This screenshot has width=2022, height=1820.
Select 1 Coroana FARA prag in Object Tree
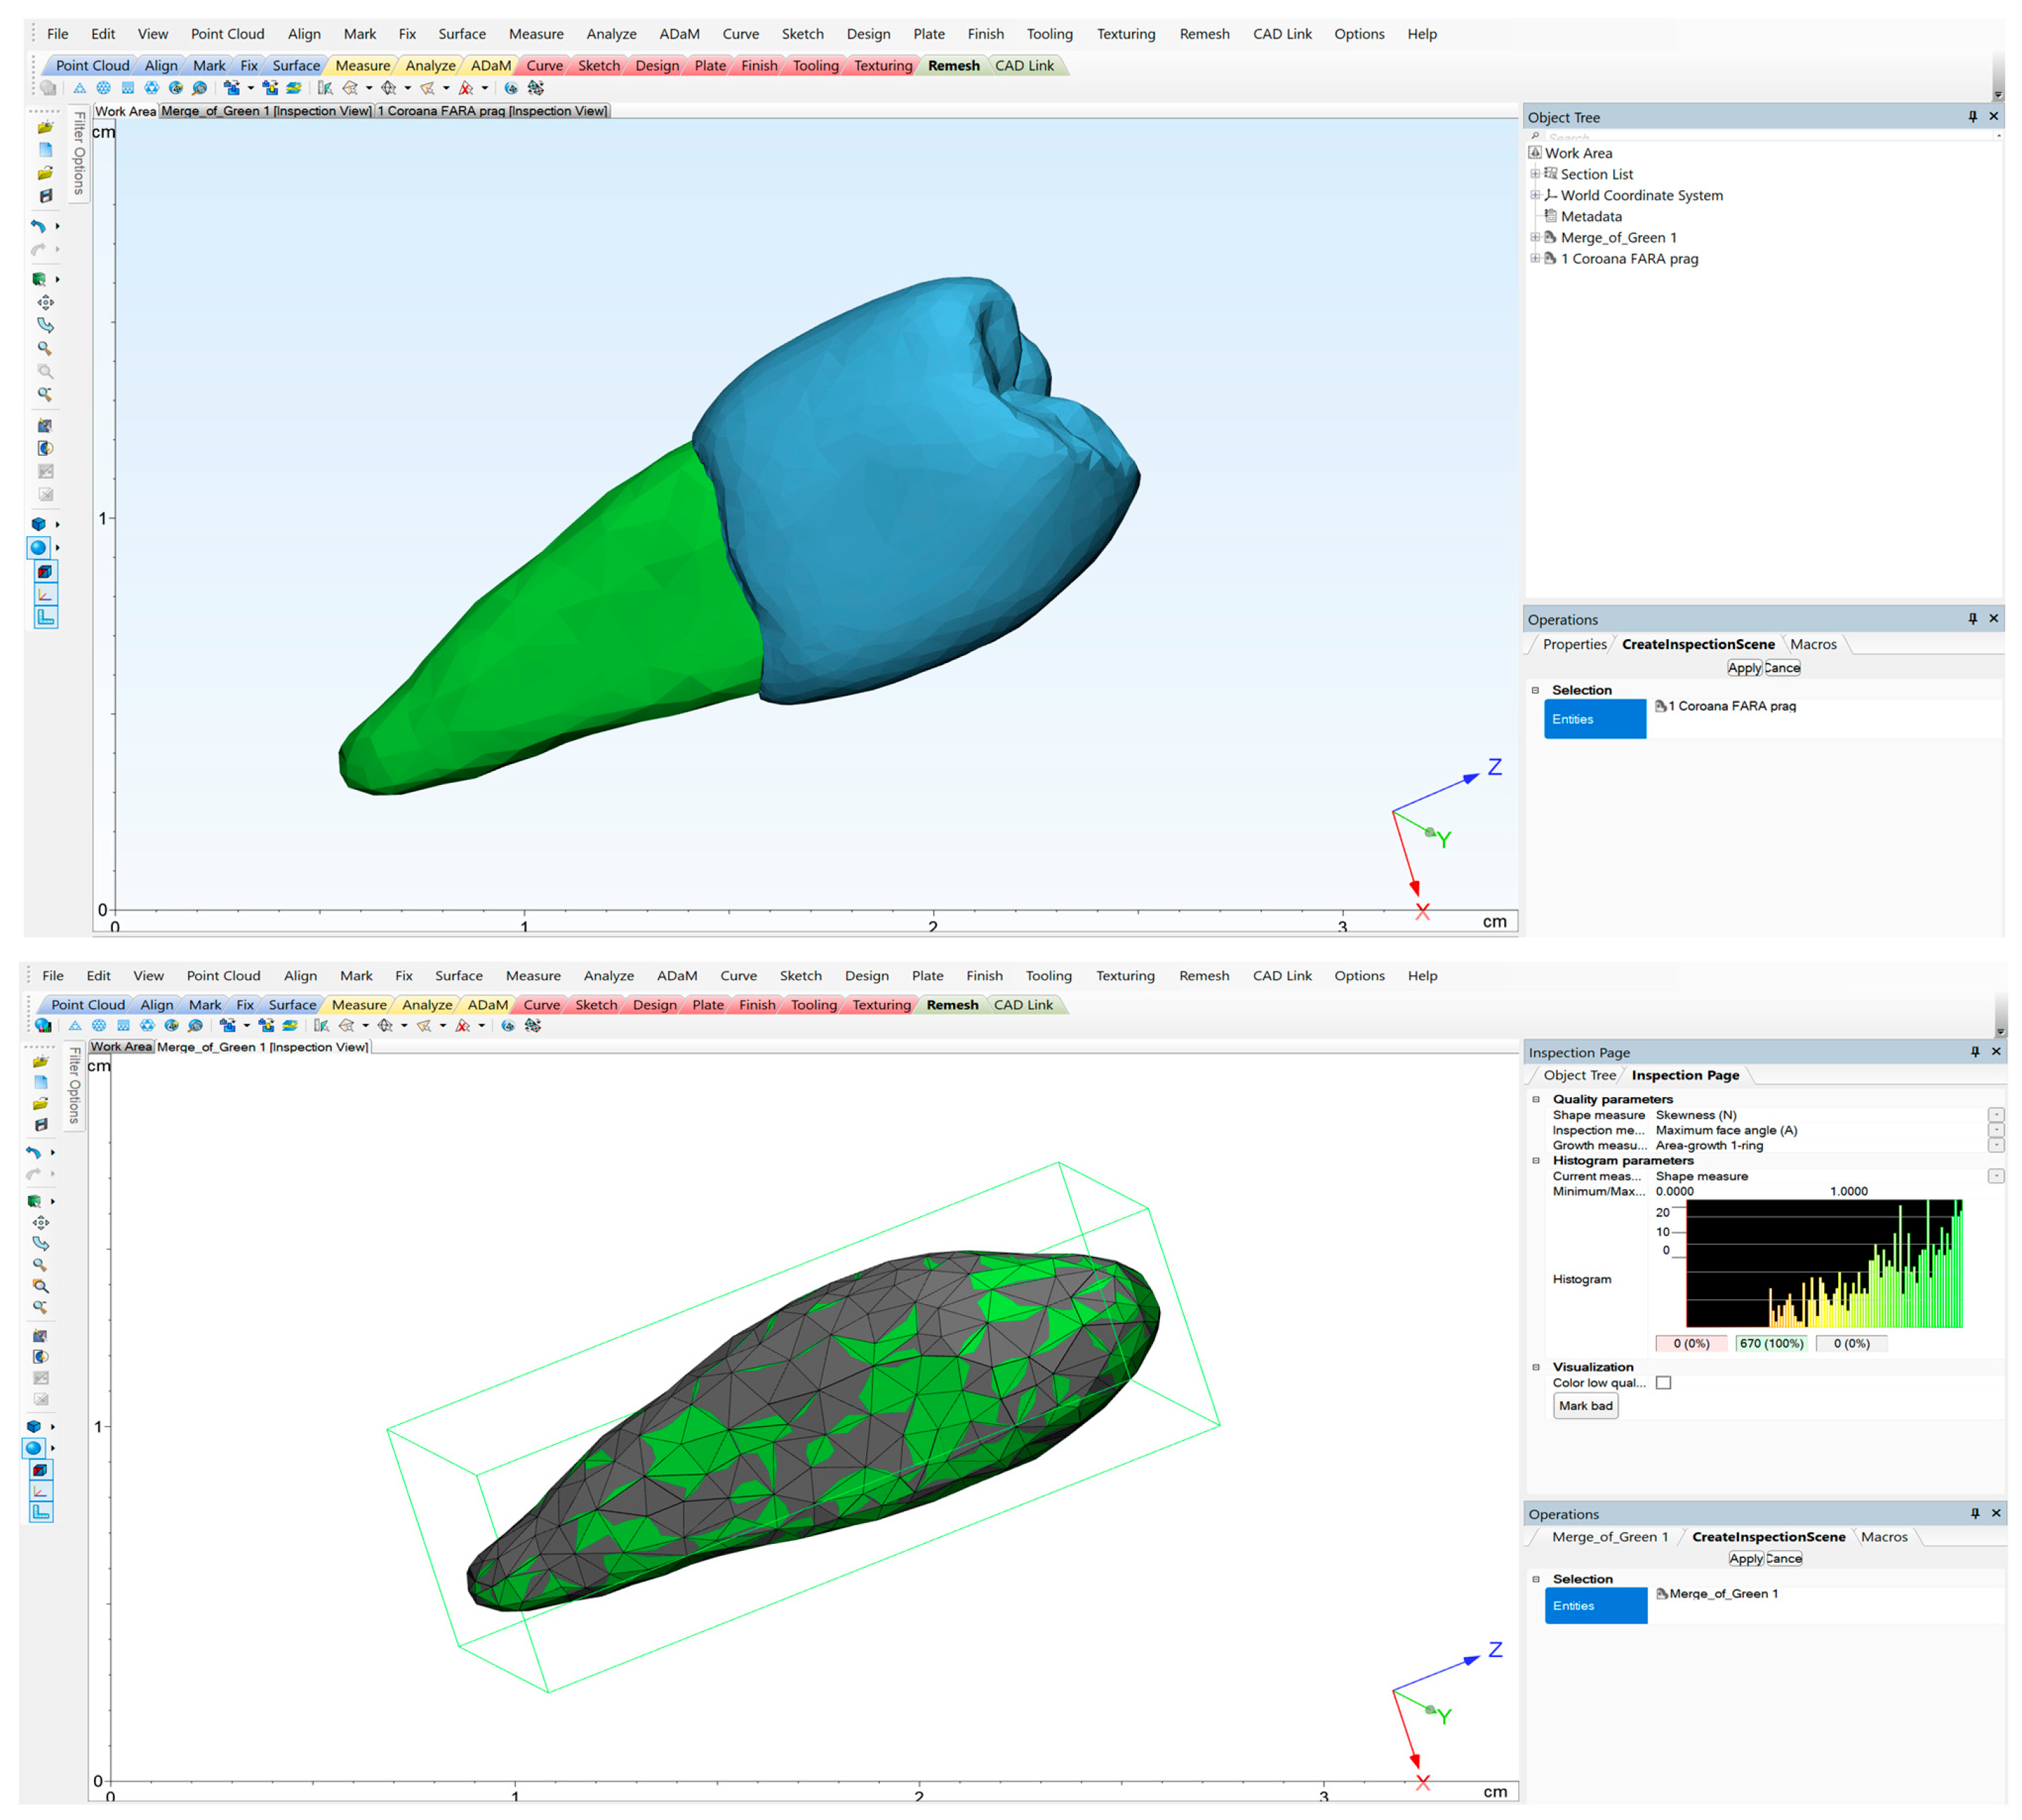[1628, 259]
